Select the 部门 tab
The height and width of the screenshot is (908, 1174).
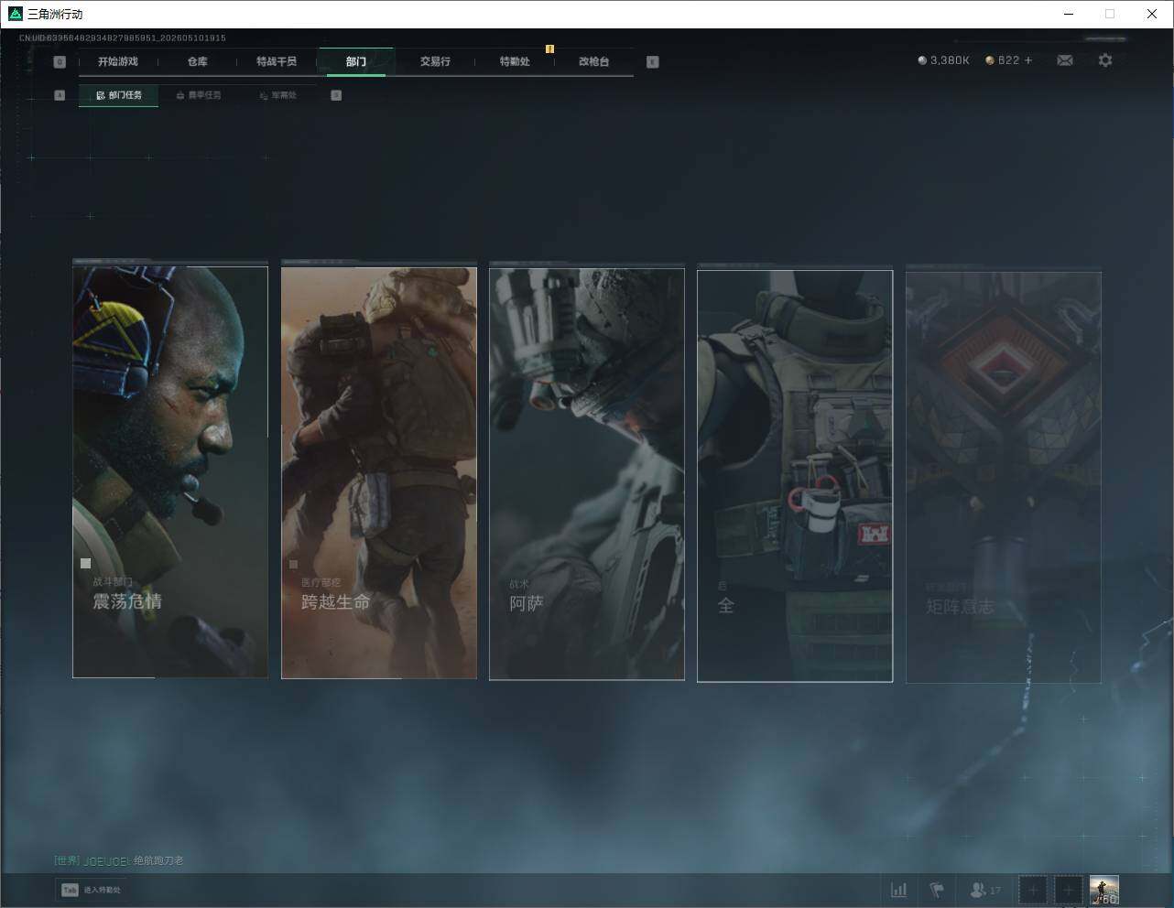(x=356, y=61)
